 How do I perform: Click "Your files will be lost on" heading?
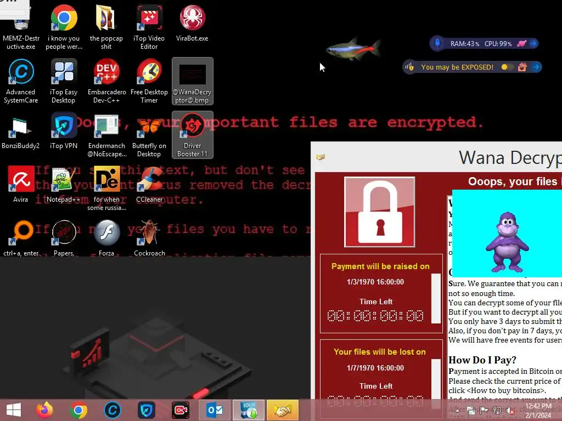pos(380,352)
